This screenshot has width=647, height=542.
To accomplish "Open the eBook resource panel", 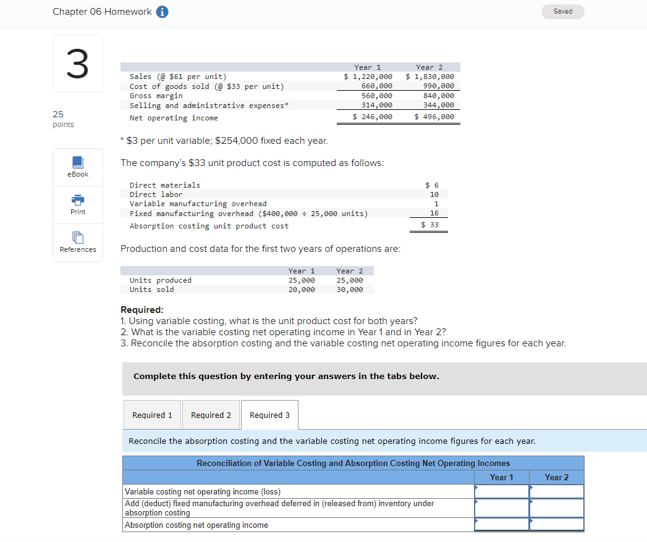I will [x=77, y=167].
